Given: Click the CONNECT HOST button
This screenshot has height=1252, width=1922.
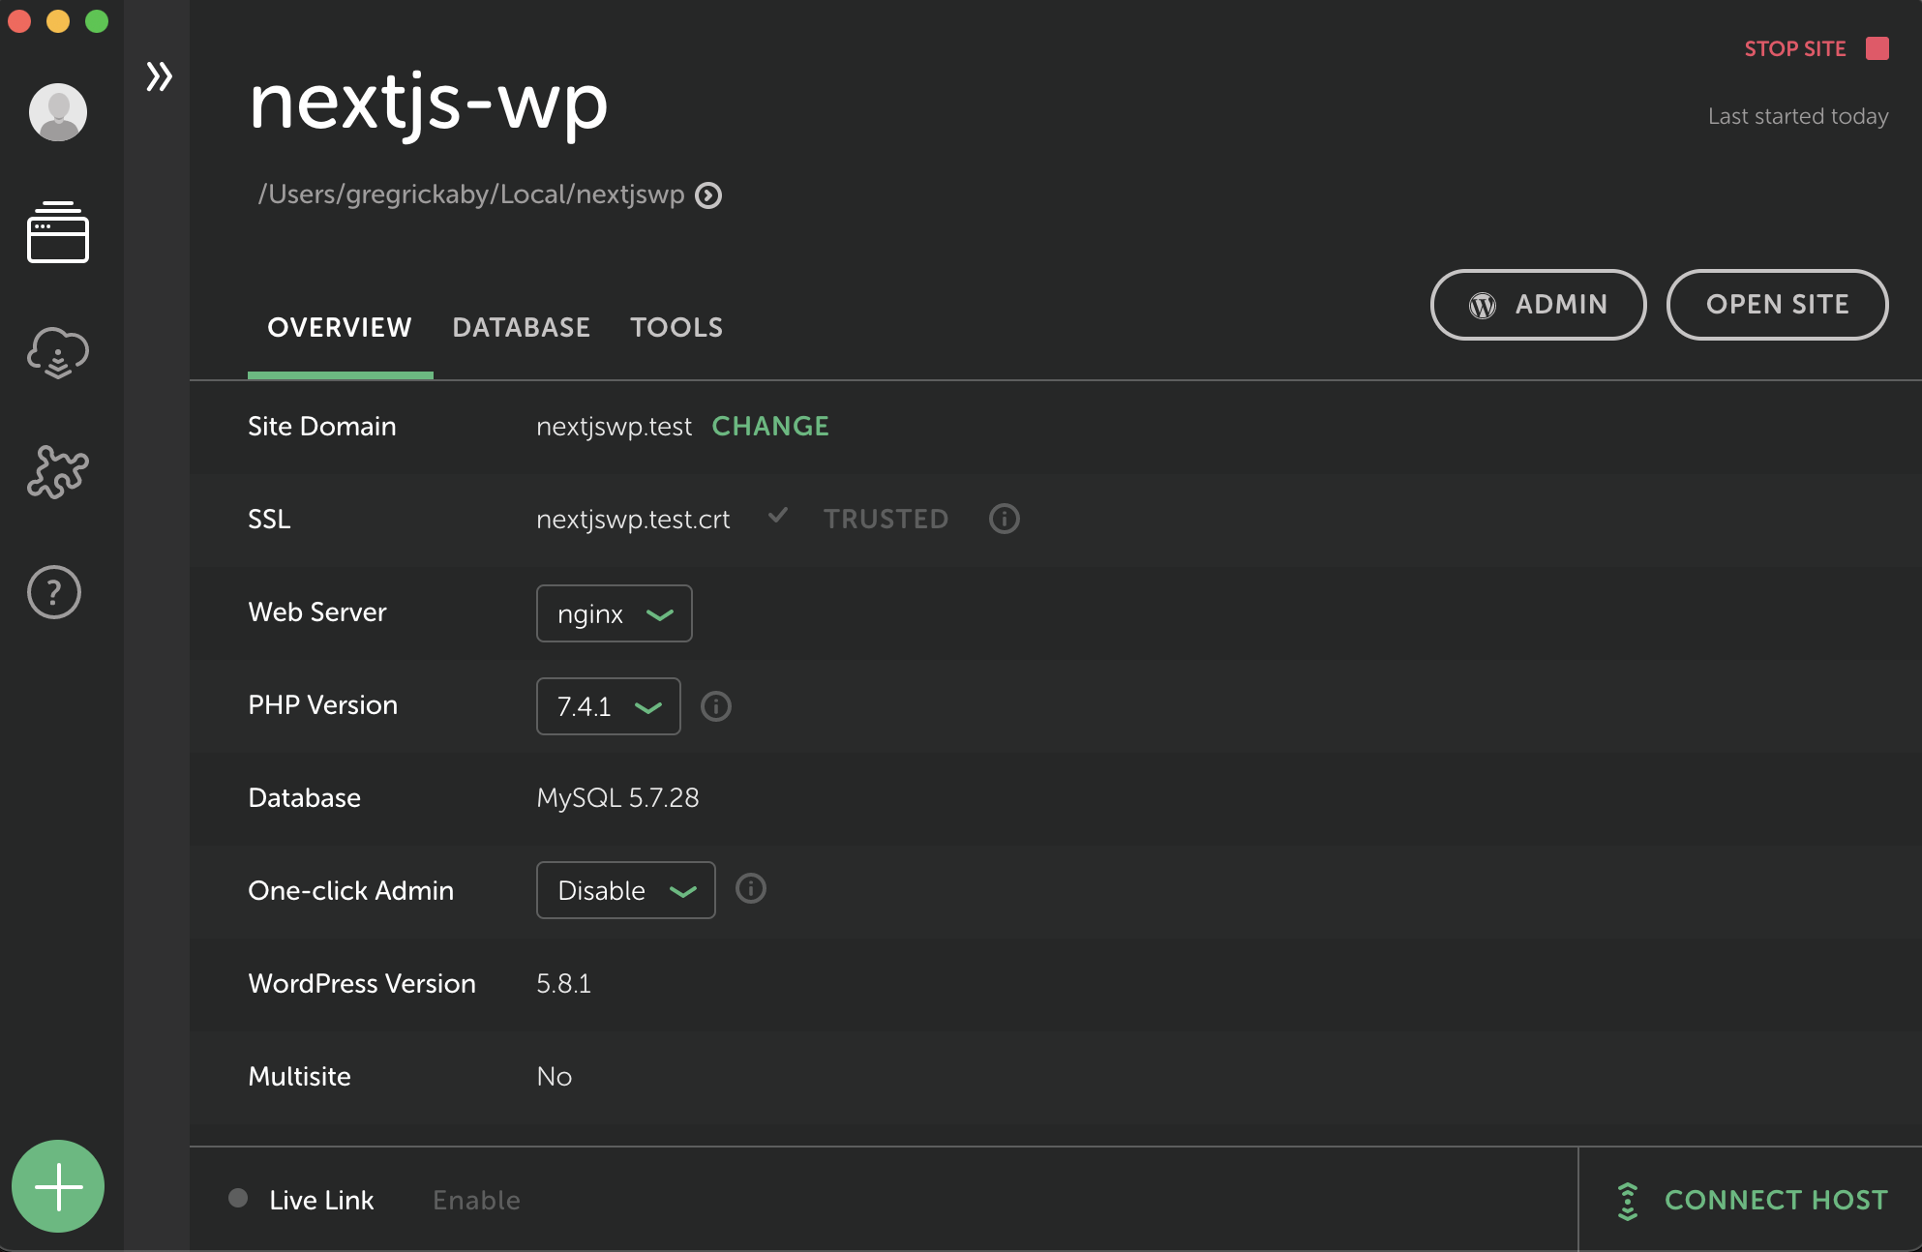Looking at the screenshot, I should pyautogui.click(x=1752, y=1201).
